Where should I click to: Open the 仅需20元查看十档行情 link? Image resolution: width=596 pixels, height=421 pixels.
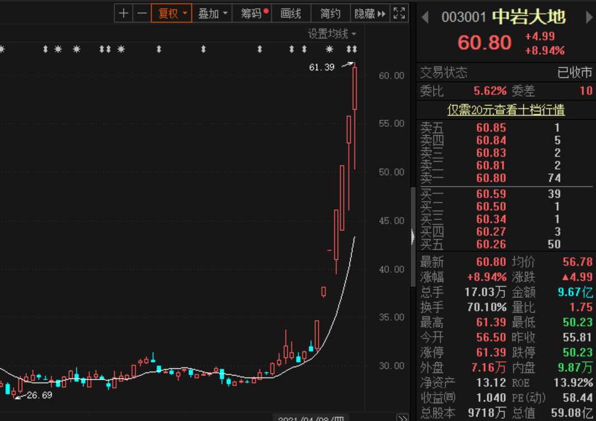point(506,110)
